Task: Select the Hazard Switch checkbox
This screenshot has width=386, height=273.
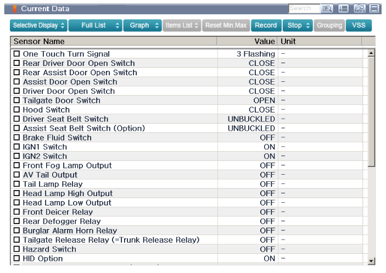Action: pyautogui.click(x=16, y=249)
